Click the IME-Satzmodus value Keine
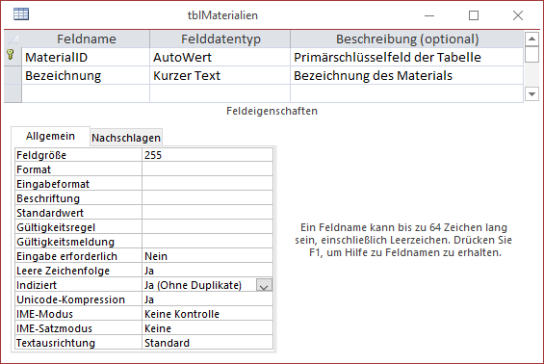Screen dimensions: 544x364 pyautogui.click(x=207, y=328)
